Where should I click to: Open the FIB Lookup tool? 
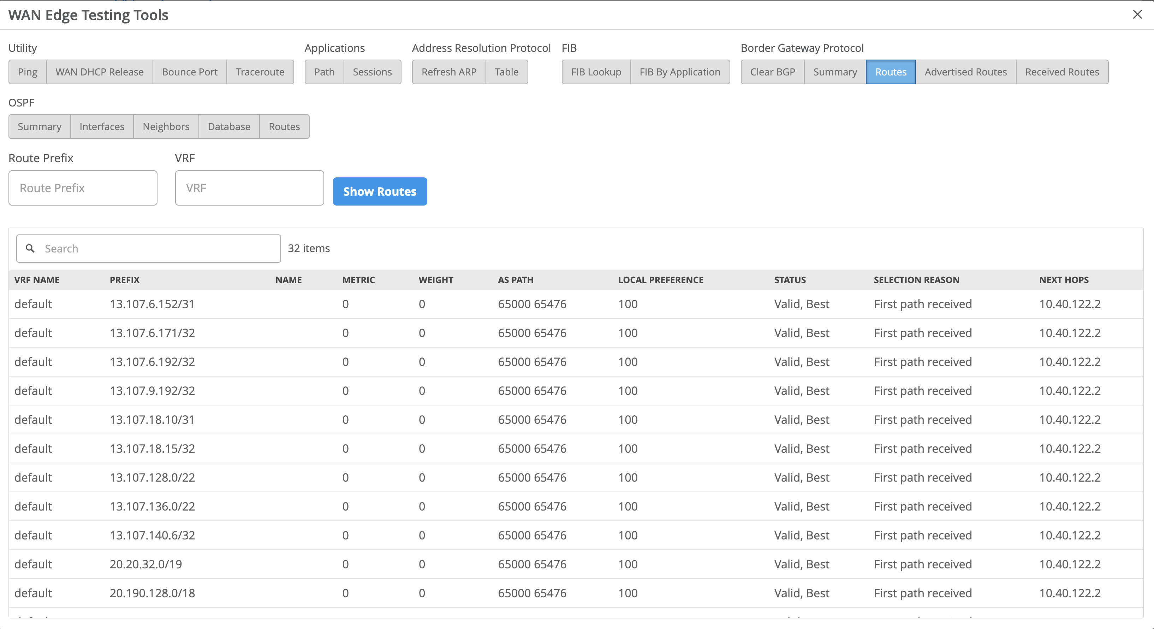(596, 72)
